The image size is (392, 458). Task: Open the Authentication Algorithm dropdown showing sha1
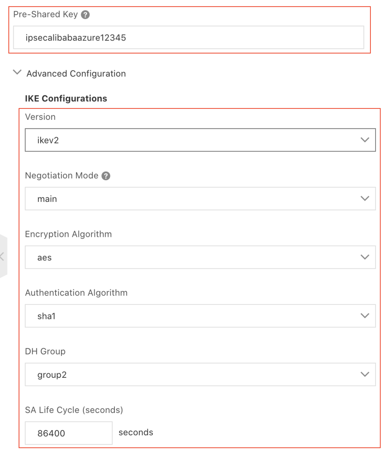[200, 316]
